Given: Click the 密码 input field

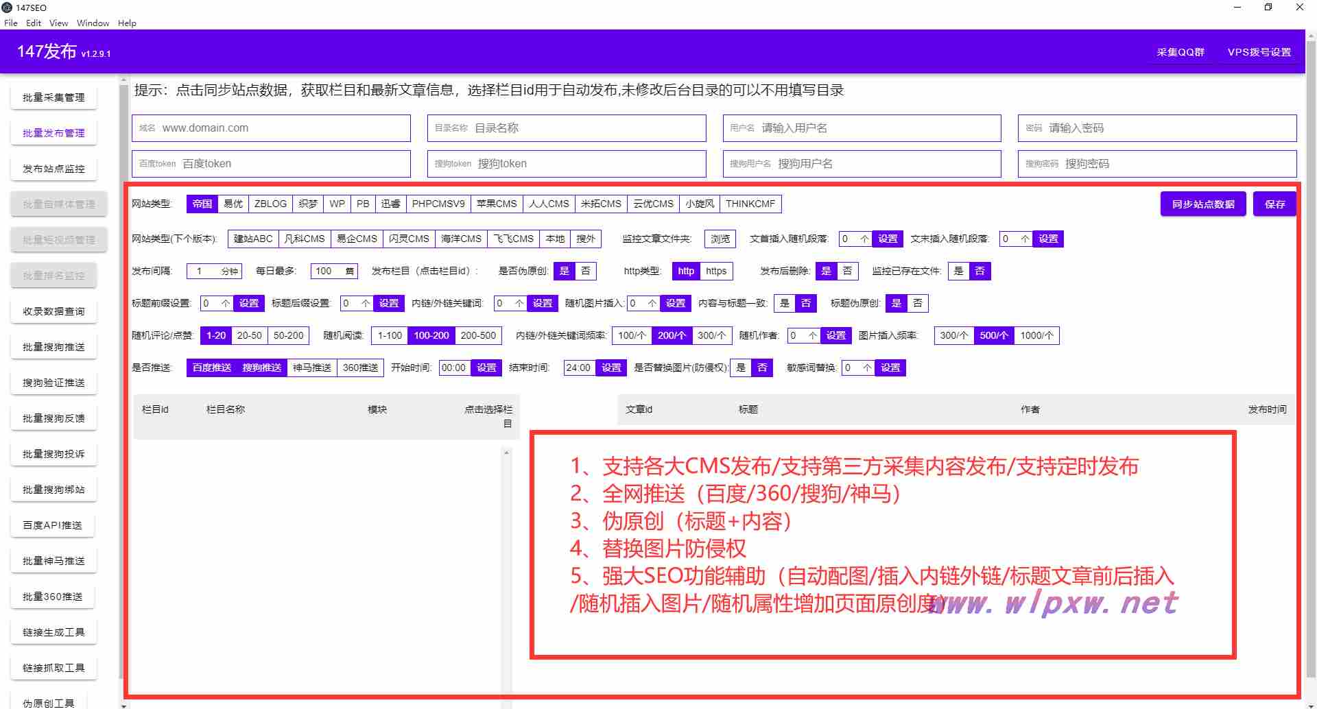Looking at the screenshot, I should [1157, 128].
